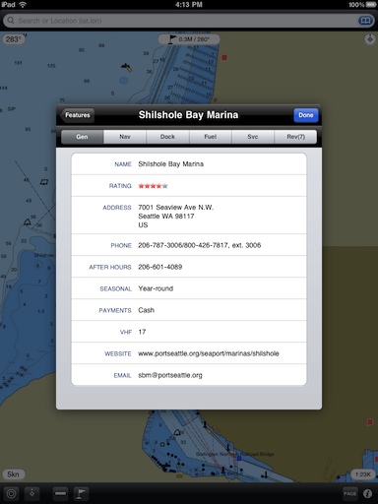The image size is (378, 504).
Task: Open the bookmarks icon in search bar
Action: point(365,21)
